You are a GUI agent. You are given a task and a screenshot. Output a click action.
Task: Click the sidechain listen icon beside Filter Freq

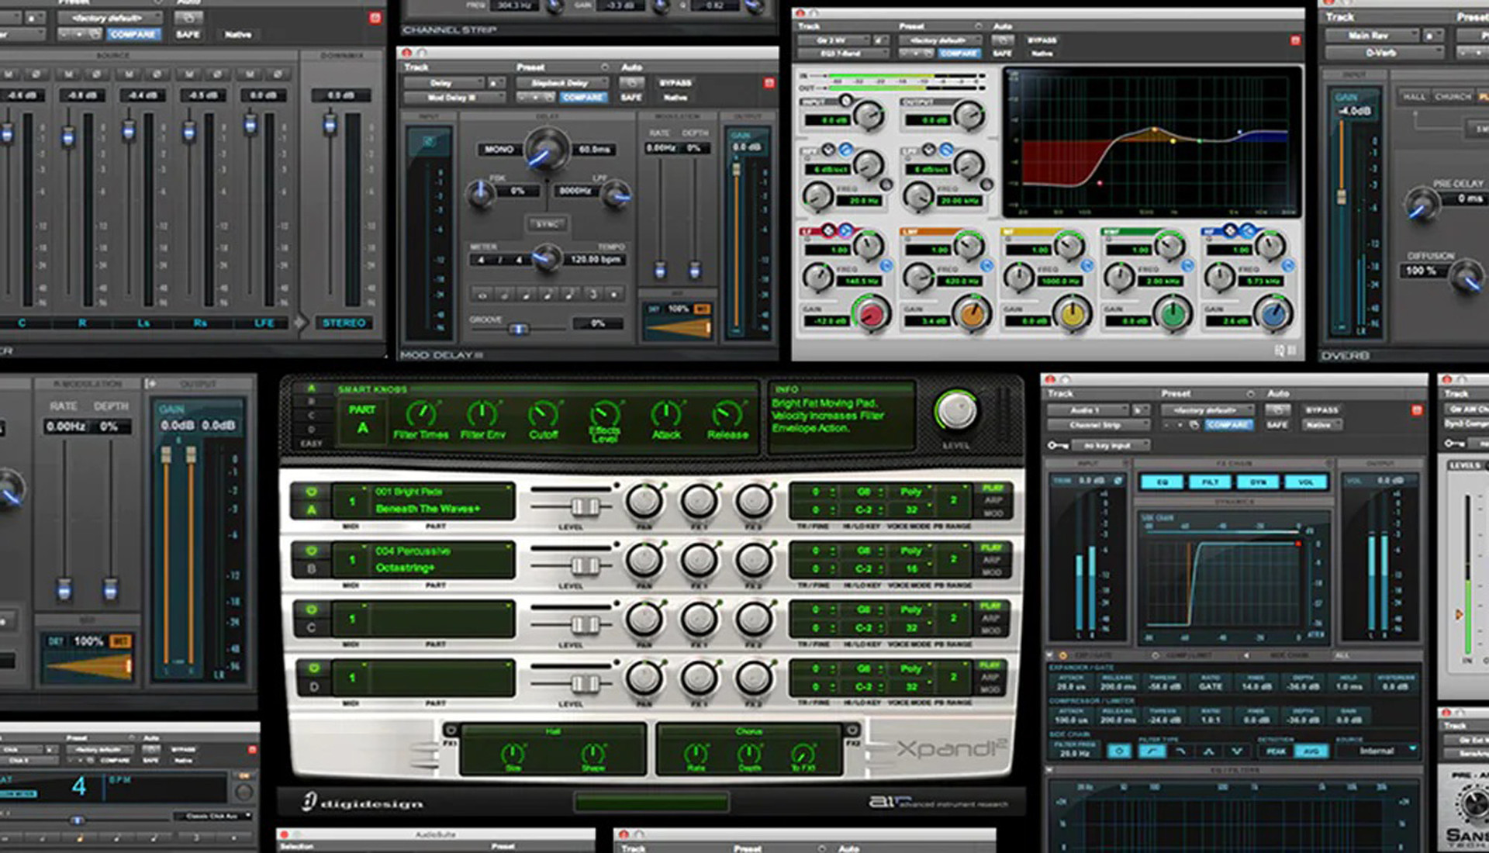tap(1118, 751)
